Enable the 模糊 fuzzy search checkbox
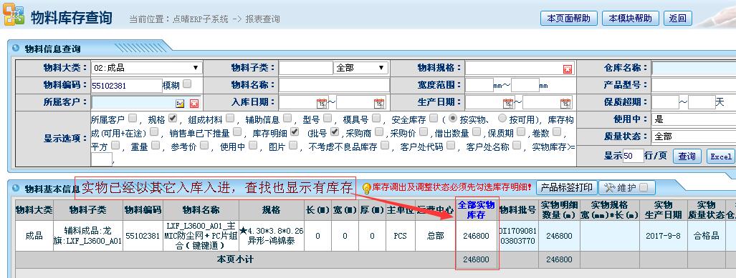The height and width of the screenshot is (278, 736). (x=187, y=84)
